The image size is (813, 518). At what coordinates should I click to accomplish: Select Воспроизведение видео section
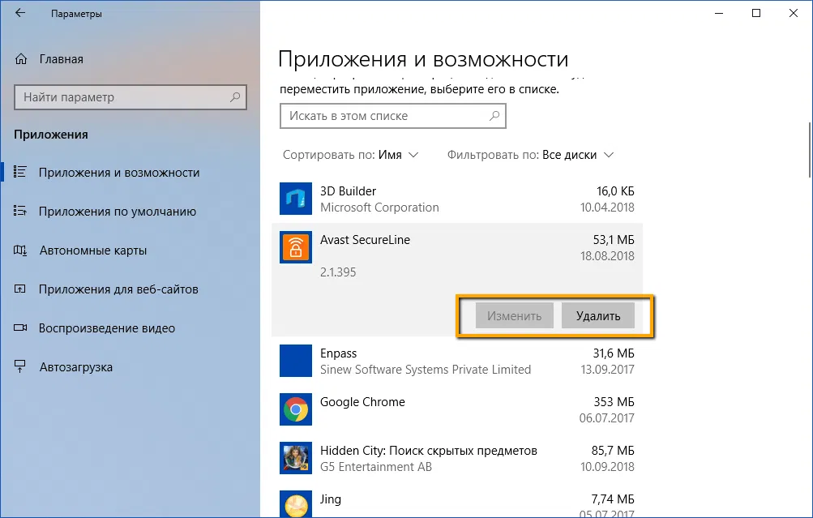107,328
